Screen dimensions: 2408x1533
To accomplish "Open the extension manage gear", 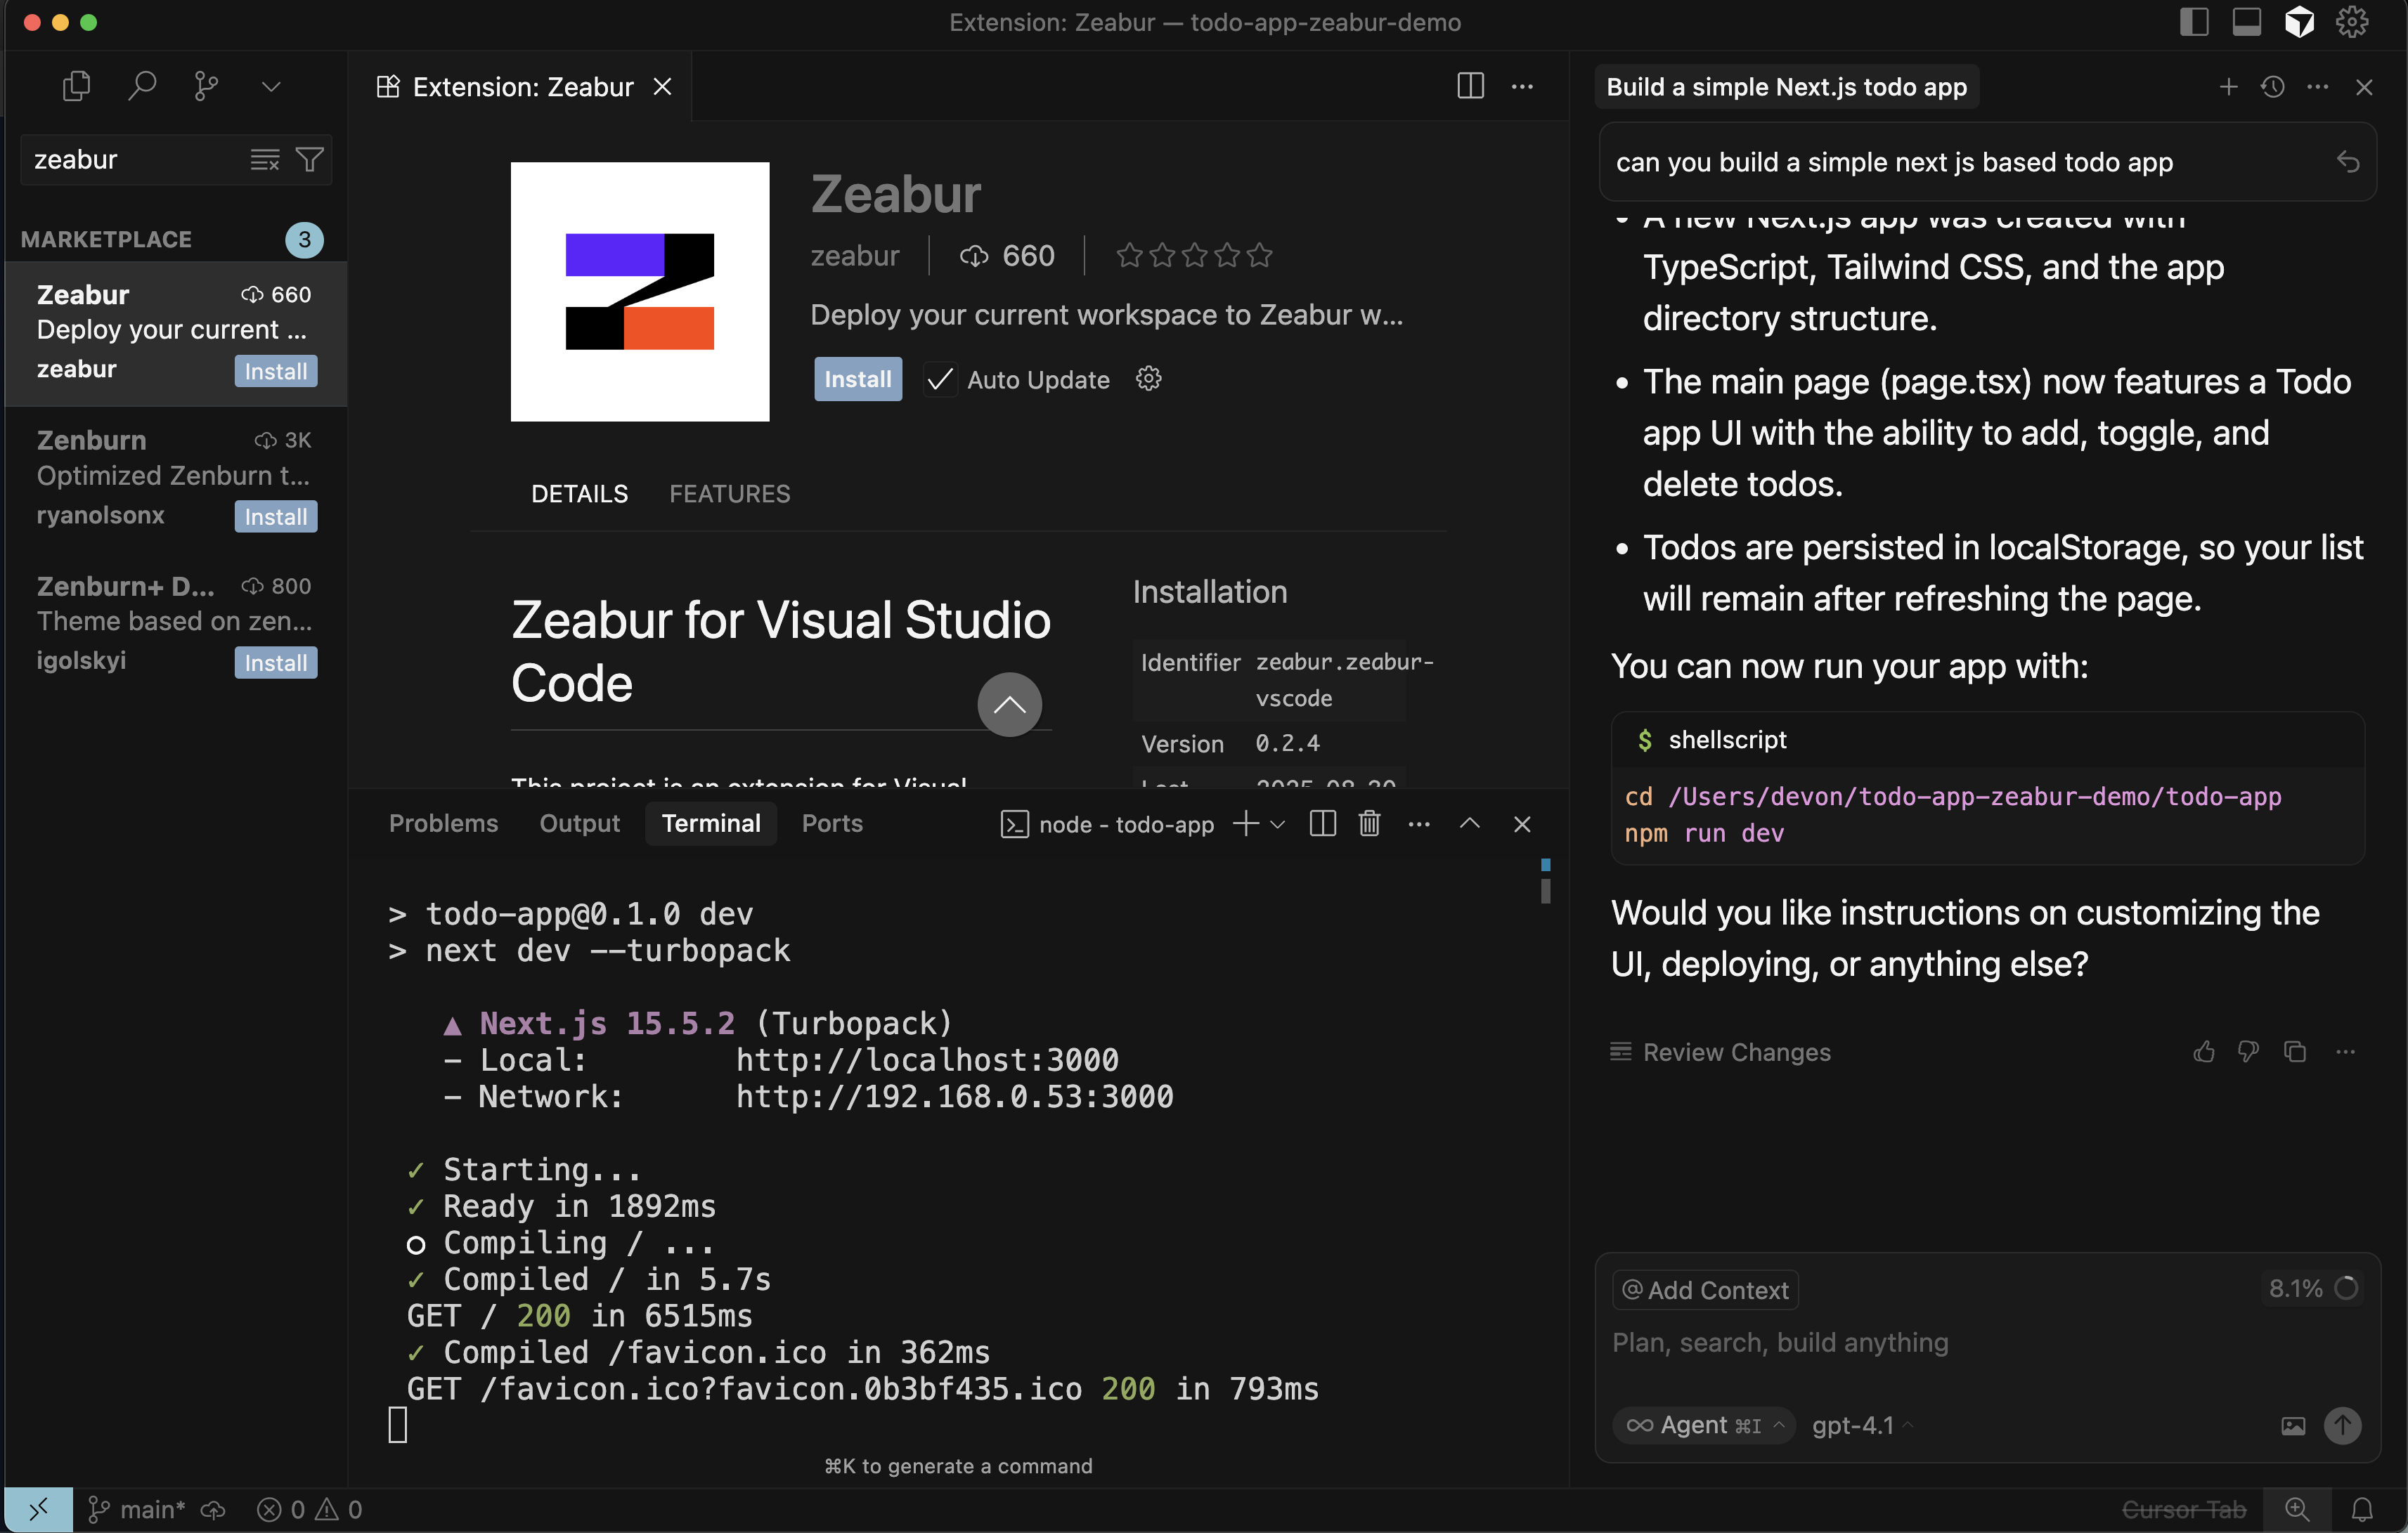I will (1148, 379).
